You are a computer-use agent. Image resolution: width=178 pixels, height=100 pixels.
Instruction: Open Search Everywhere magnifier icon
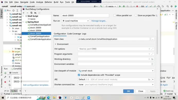[167, 6]
